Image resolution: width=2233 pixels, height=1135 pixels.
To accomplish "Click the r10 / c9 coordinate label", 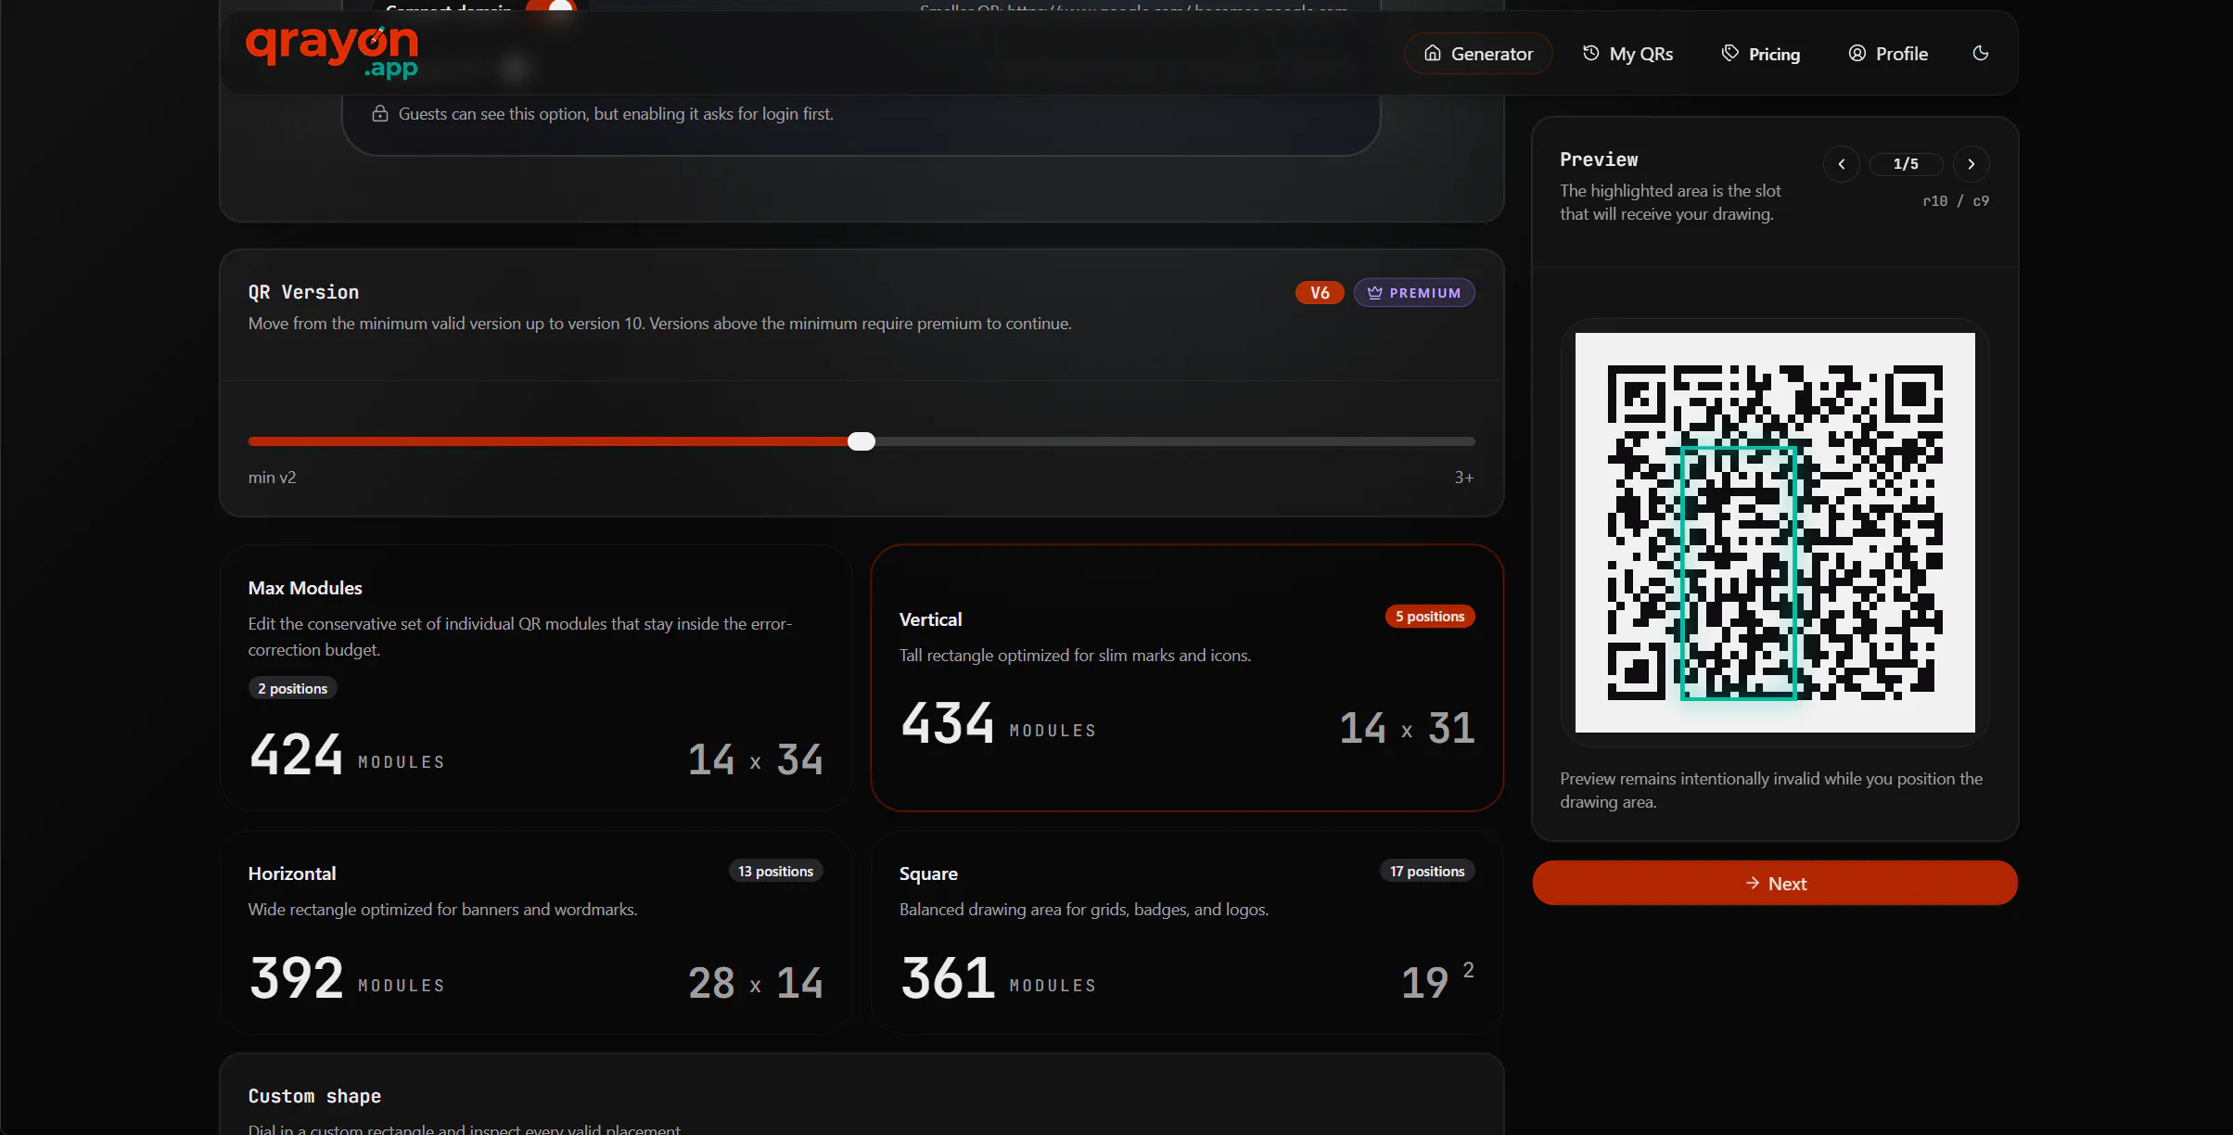I will click(1956, 201).
